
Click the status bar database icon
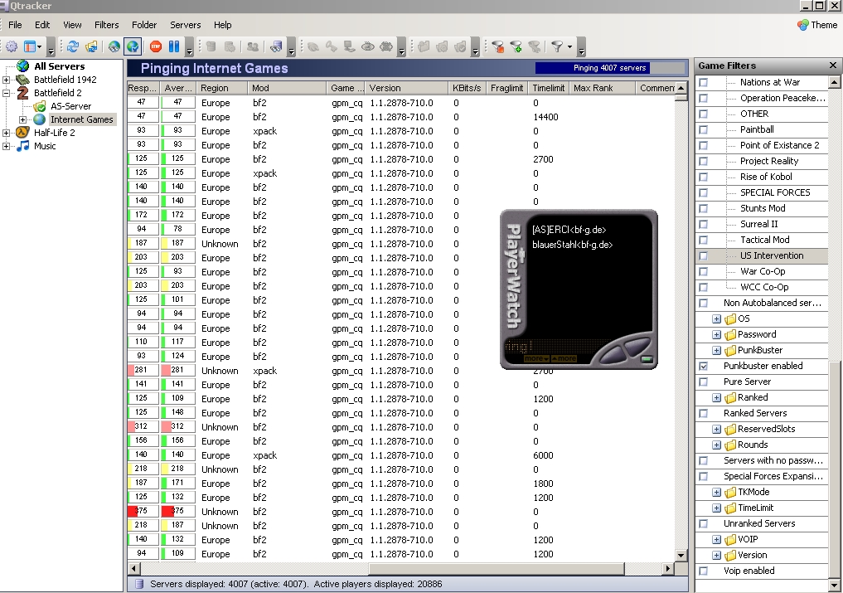pos(138,584)
